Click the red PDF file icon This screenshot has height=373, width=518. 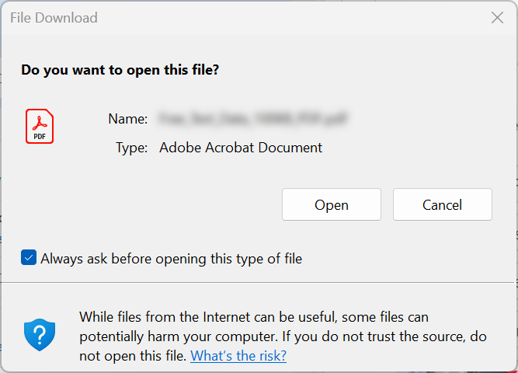(x=40, y=127)
